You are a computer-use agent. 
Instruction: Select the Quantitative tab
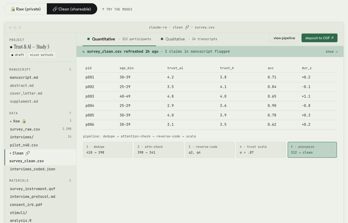coord(104,39)
